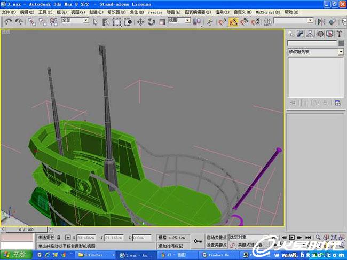
Task: Activate the Select Object arrow tool
Action: 95,22
